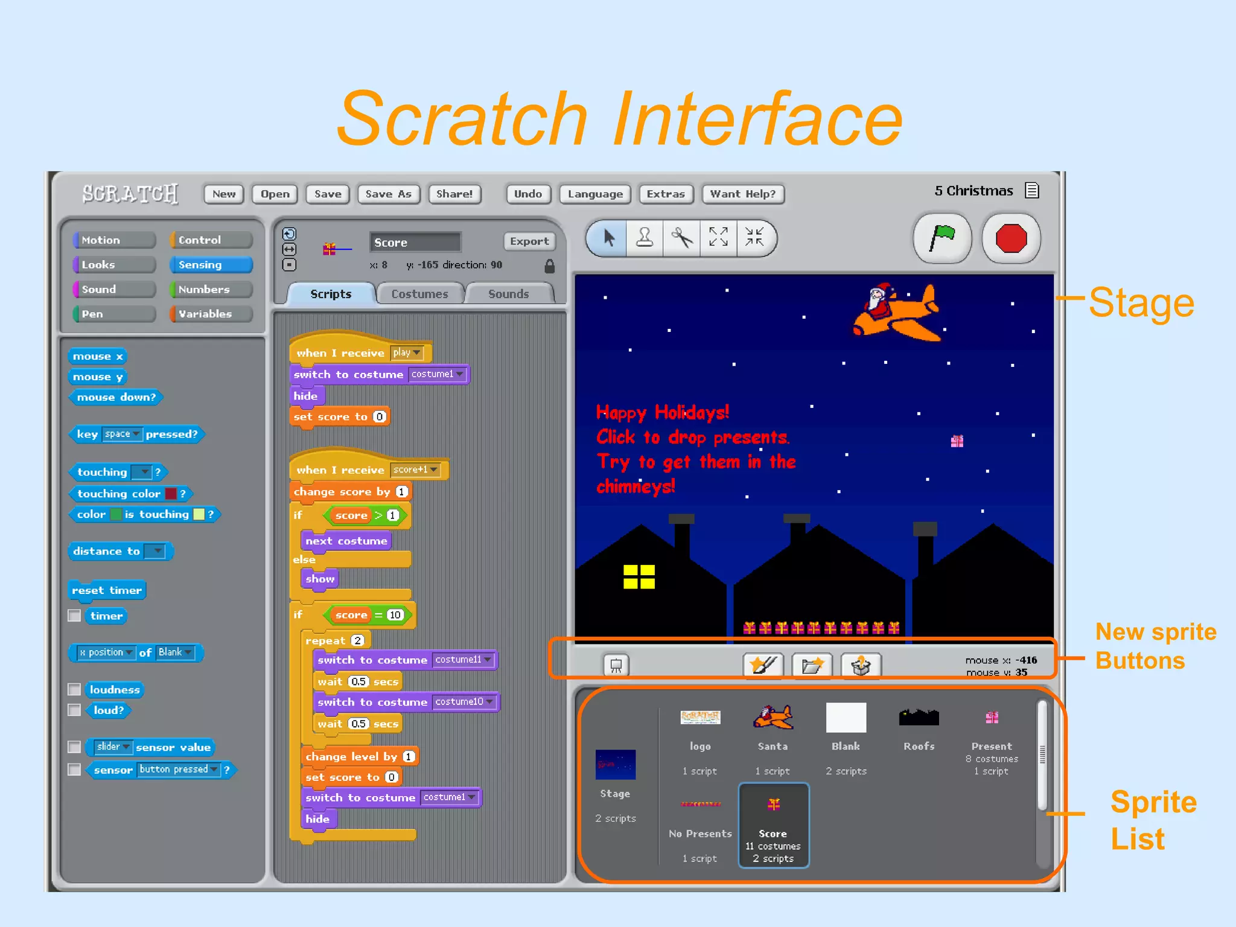Screen dimensions: 1236x927
Task: Click the Language button
Action: pos(595,194)
